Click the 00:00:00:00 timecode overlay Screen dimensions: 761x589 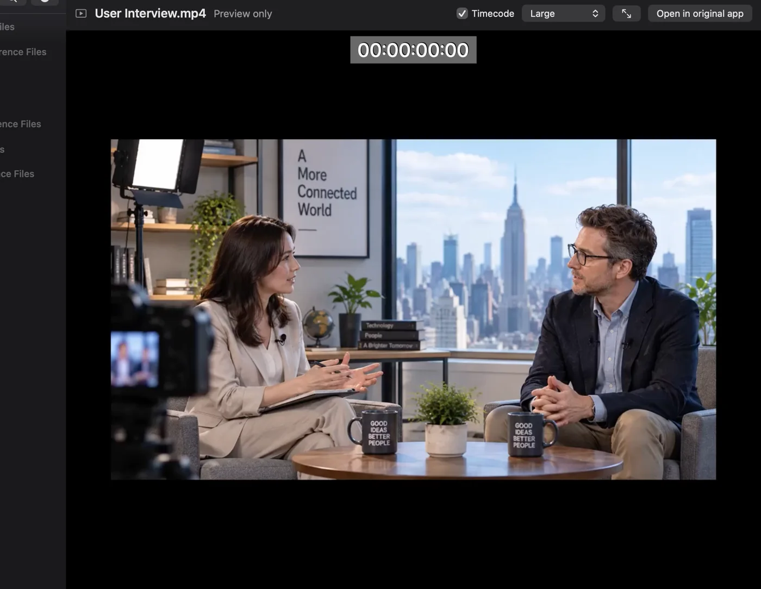pyautogui.click(x=413, y=50)
